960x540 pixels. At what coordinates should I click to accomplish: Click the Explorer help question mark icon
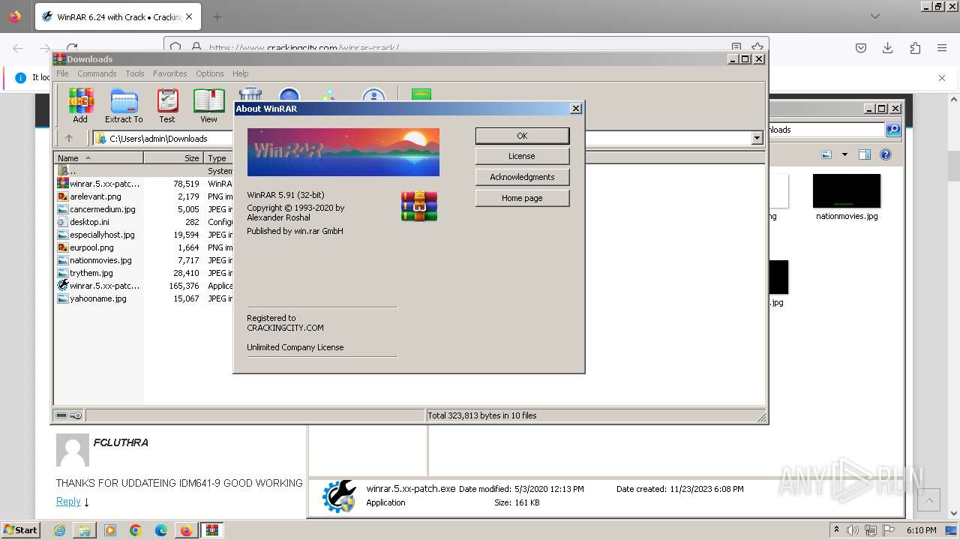(886, 154)
